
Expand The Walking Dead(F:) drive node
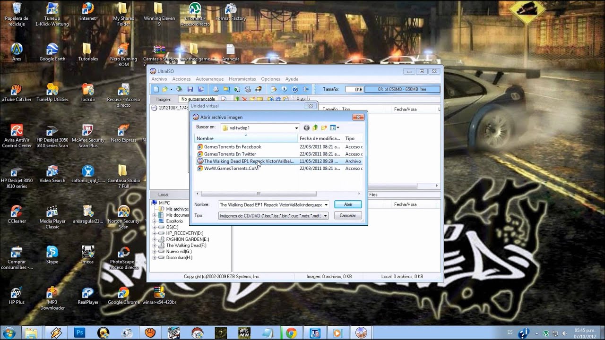(154, 246)
